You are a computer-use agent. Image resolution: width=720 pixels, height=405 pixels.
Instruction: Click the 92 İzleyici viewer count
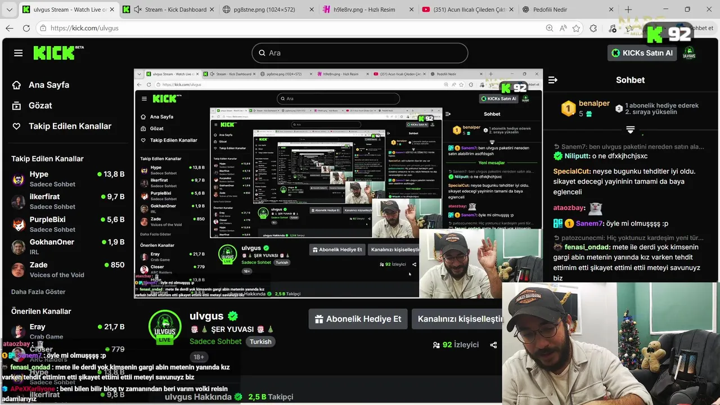[x=456, y=345]
